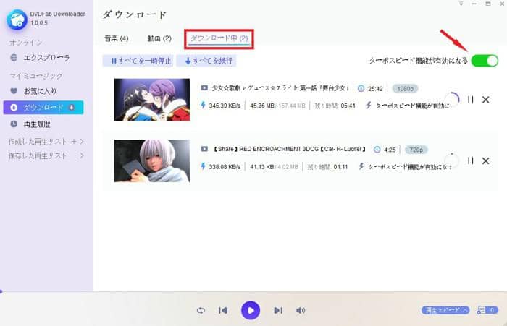Switch to the 音楽 (4) tab
Viewport: 507px width, 326px height.
tap(116, 38)
